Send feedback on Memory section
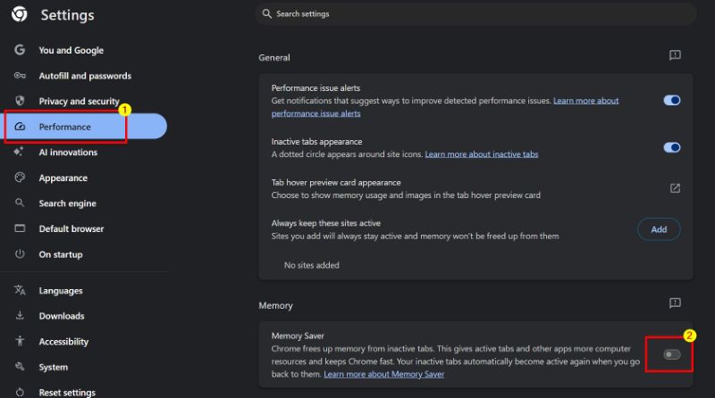The width and height of the screenshot is (715, 398). [x=675, y=304]
